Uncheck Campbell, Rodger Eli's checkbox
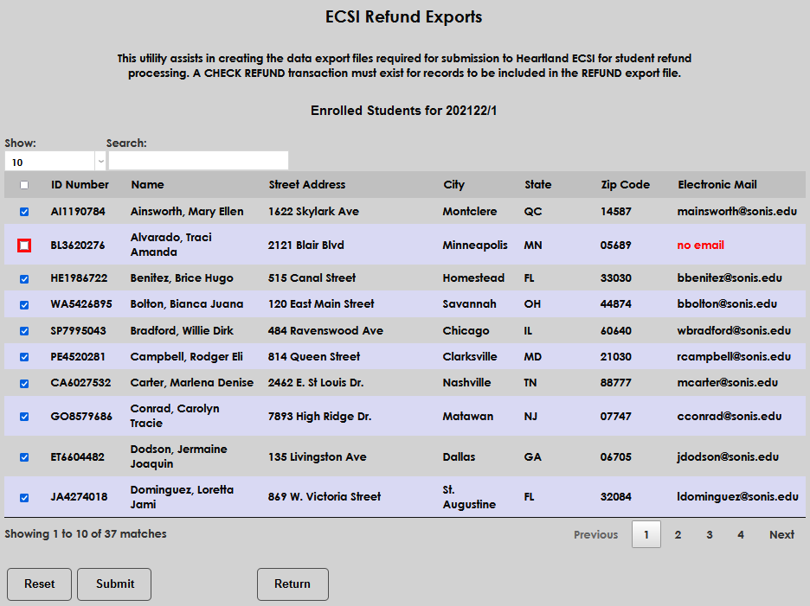The image size is (810, 606). coord(24,356)
